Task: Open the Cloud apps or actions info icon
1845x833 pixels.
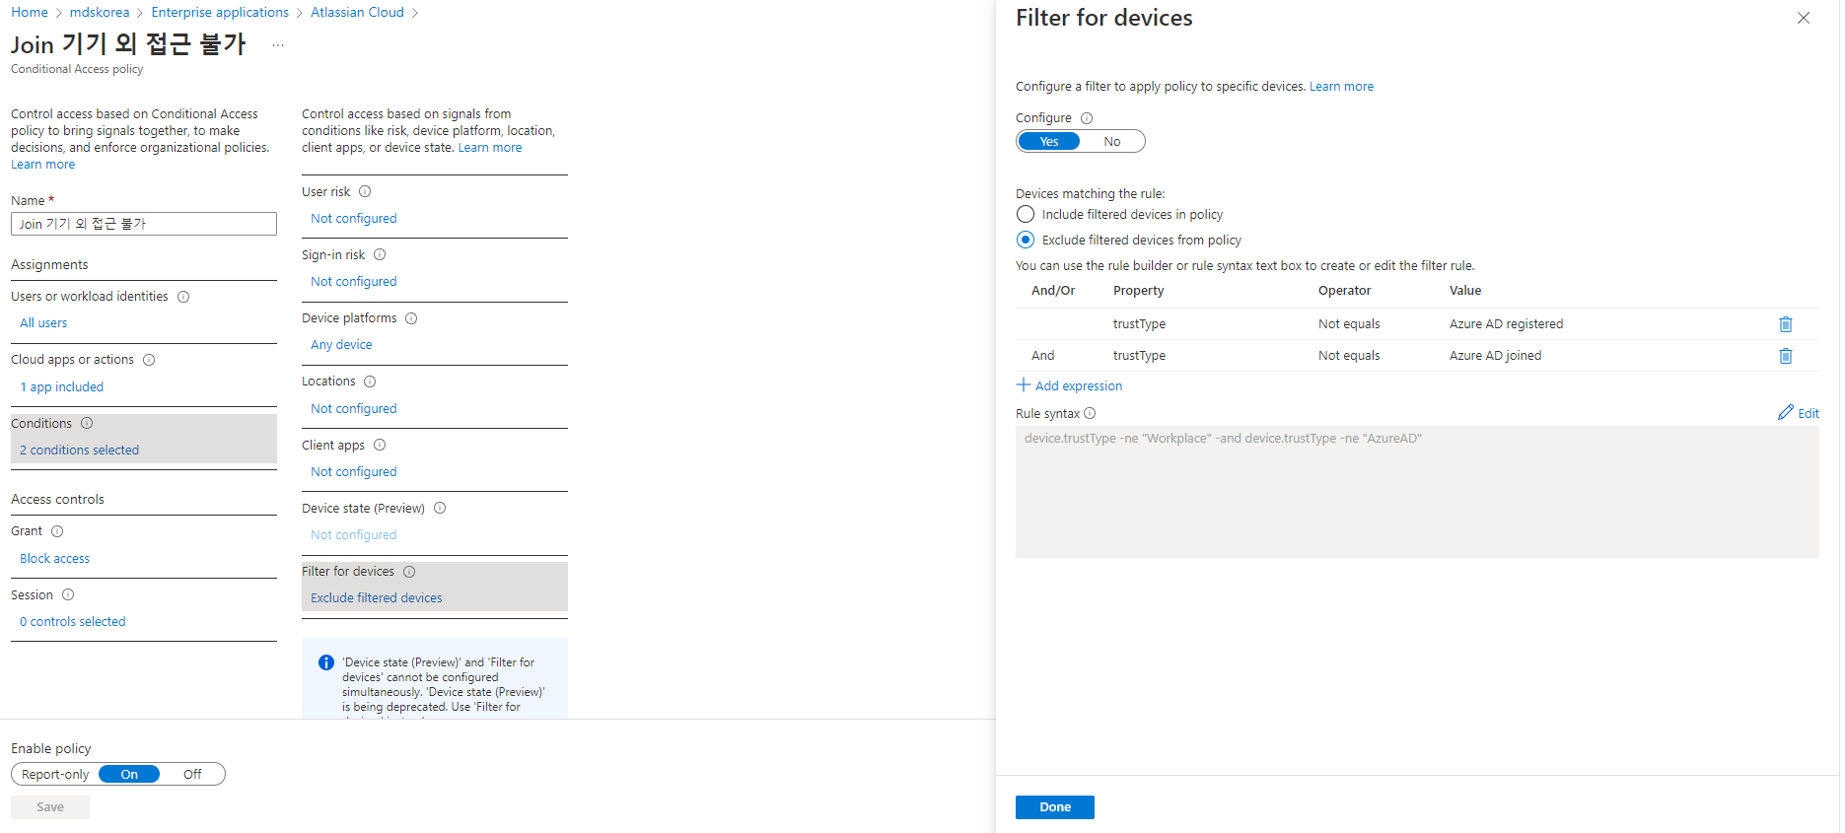Action: [149, 360]
